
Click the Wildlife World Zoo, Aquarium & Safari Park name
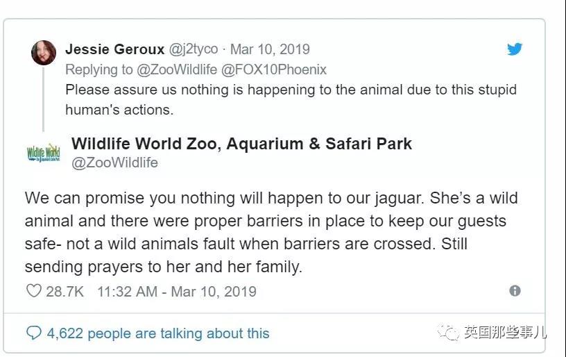[241, 144]
